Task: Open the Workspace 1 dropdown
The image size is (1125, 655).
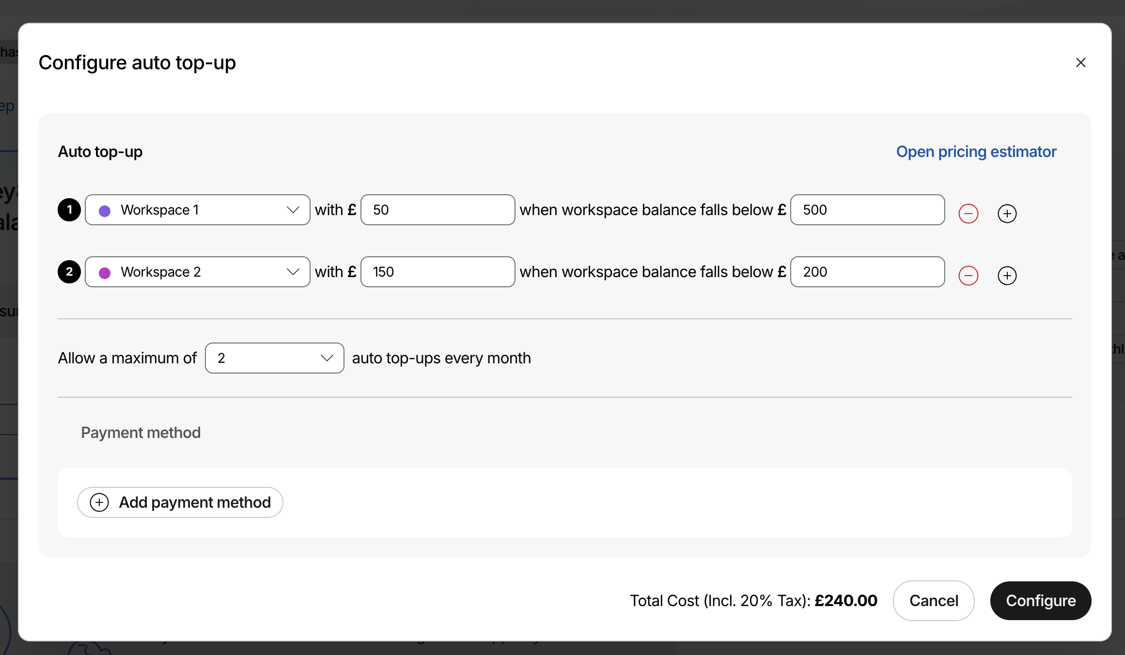Action: pos(198,210)
